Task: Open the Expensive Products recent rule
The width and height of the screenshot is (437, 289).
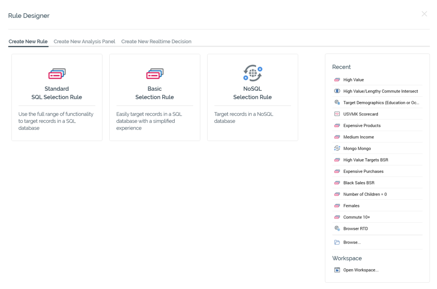Action: click(x=362, y=126)
